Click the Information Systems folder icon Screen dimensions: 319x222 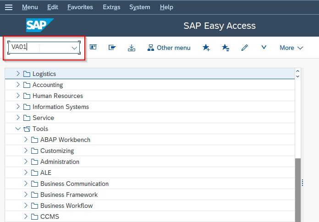[x=27, y=107]
